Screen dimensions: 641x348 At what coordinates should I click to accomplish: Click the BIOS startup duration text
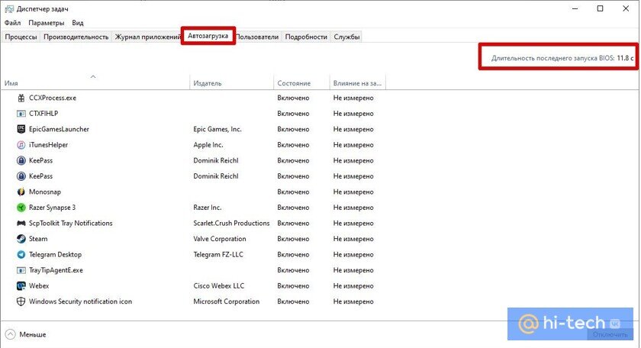point(562,58)
